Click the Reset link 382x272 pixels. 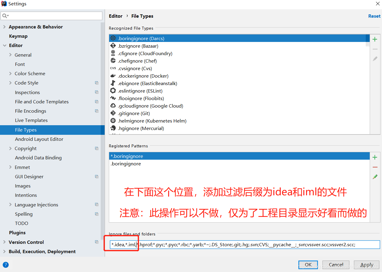(x=374, y=16)
